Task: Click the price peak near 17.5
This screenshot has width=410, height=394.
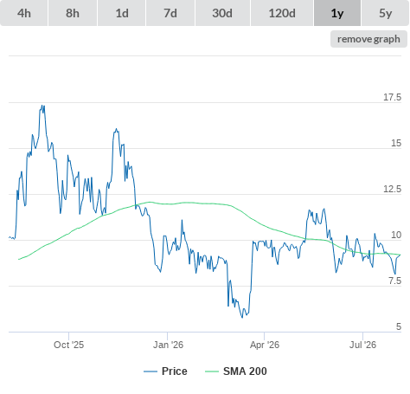Action: click(43, 106)
